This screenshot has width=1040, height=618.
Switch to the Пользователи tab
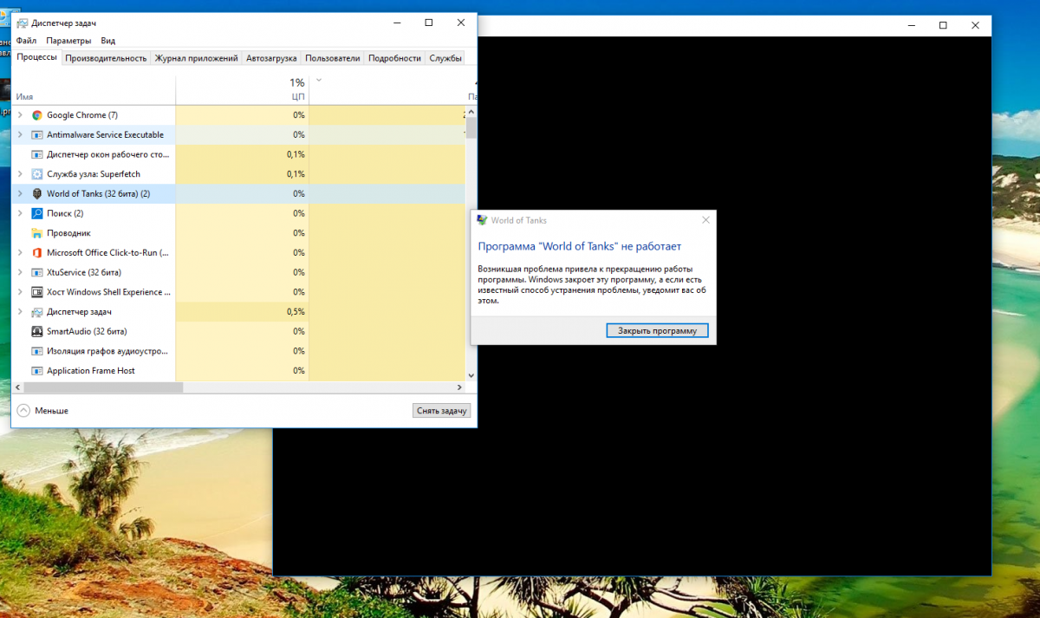coord(332,58)
